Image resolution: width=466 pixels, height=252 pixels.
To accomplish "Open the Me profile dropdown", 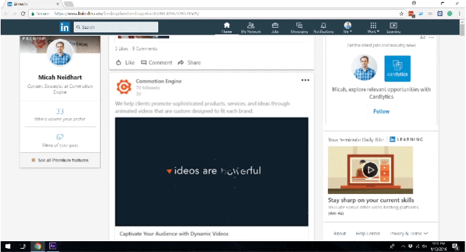I will tap(348, 28).
